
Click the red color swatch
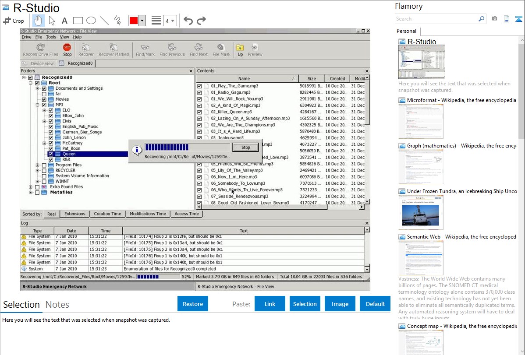(x=134, y=21)
